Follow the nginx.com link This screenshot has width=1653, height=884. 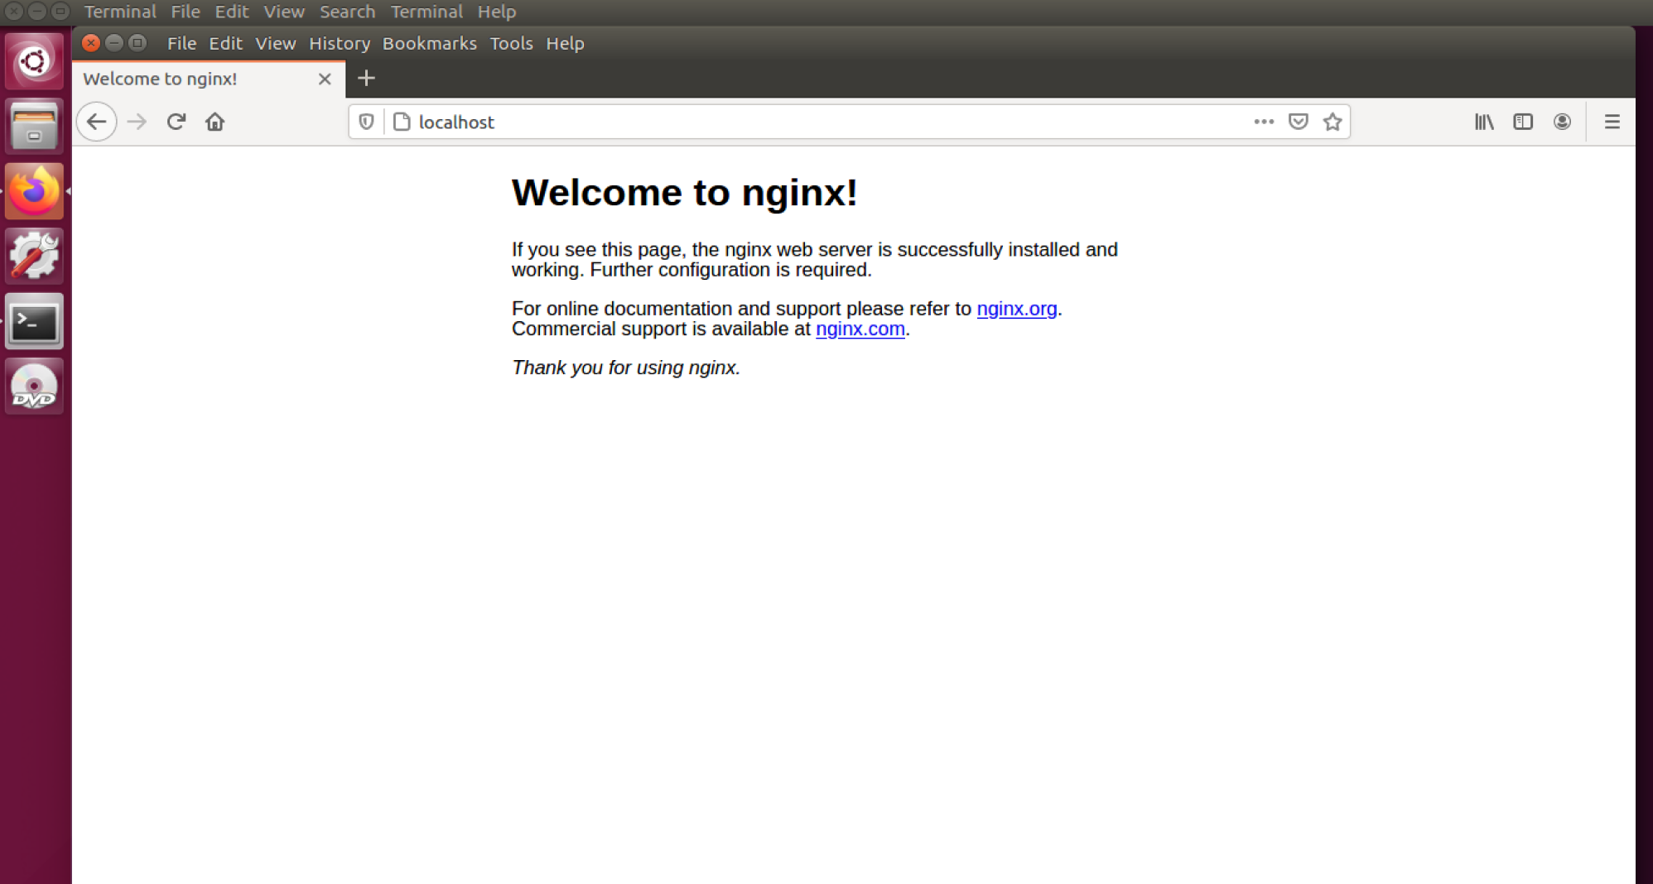[860, 329]
